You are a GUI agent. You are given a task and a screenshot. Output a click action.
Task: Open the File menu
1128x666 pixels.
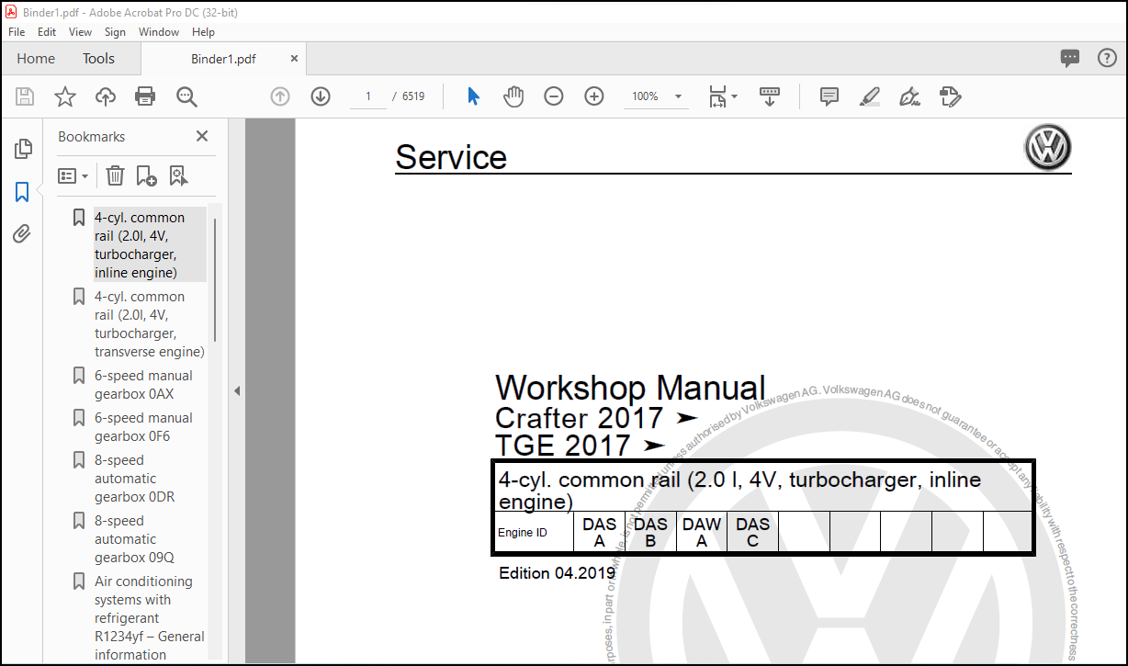coord(17,31)
